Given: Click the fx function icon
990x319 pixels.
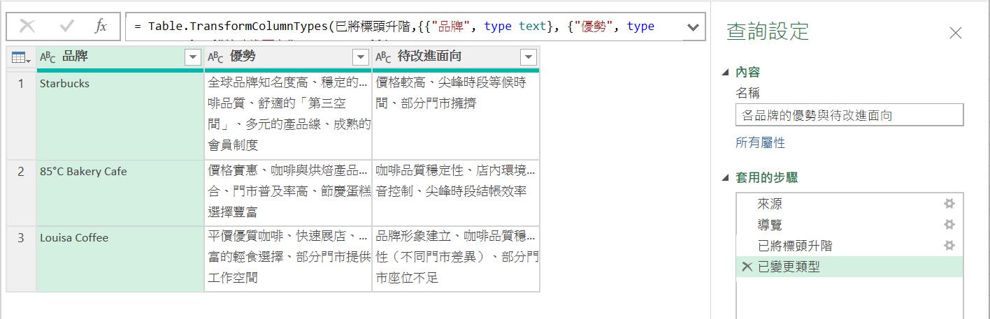Looking at the screenshot, I should (x=101, y=27).
